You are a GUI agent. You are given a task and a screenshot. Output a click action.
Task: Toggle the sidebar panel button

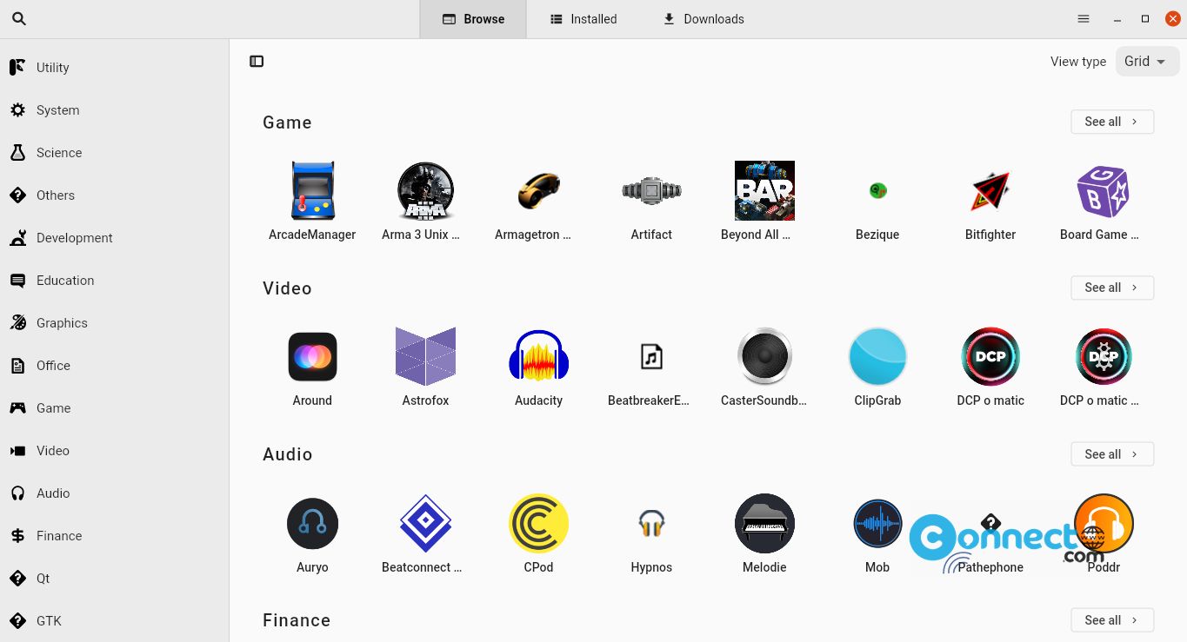[257, 61]
